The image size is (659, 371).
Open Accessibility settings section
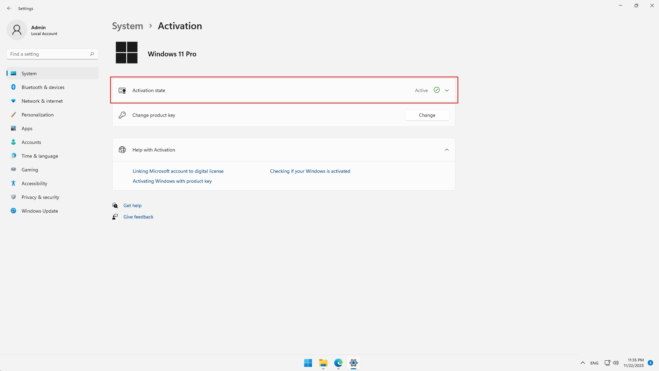tap(34, 183)
